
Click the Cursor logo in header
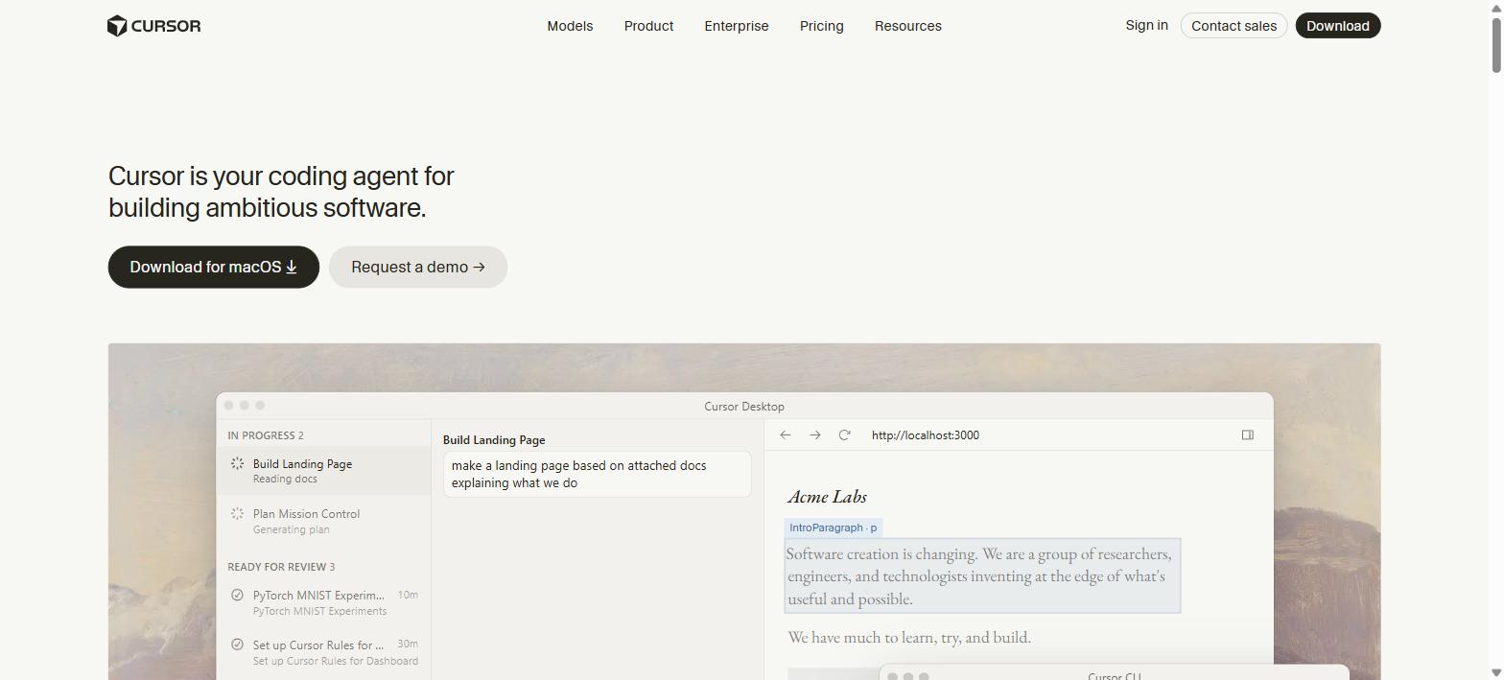point(154,26)
